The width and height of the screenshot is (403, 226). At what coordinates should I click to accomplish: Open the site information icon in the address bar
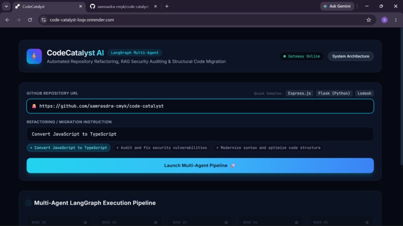(43, 20)
